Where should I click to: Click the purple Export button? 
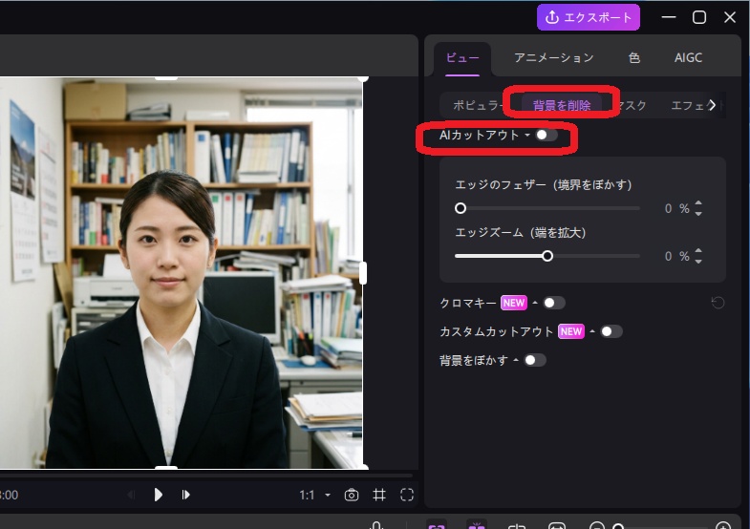pyautogui.click(x=589, y=18)
